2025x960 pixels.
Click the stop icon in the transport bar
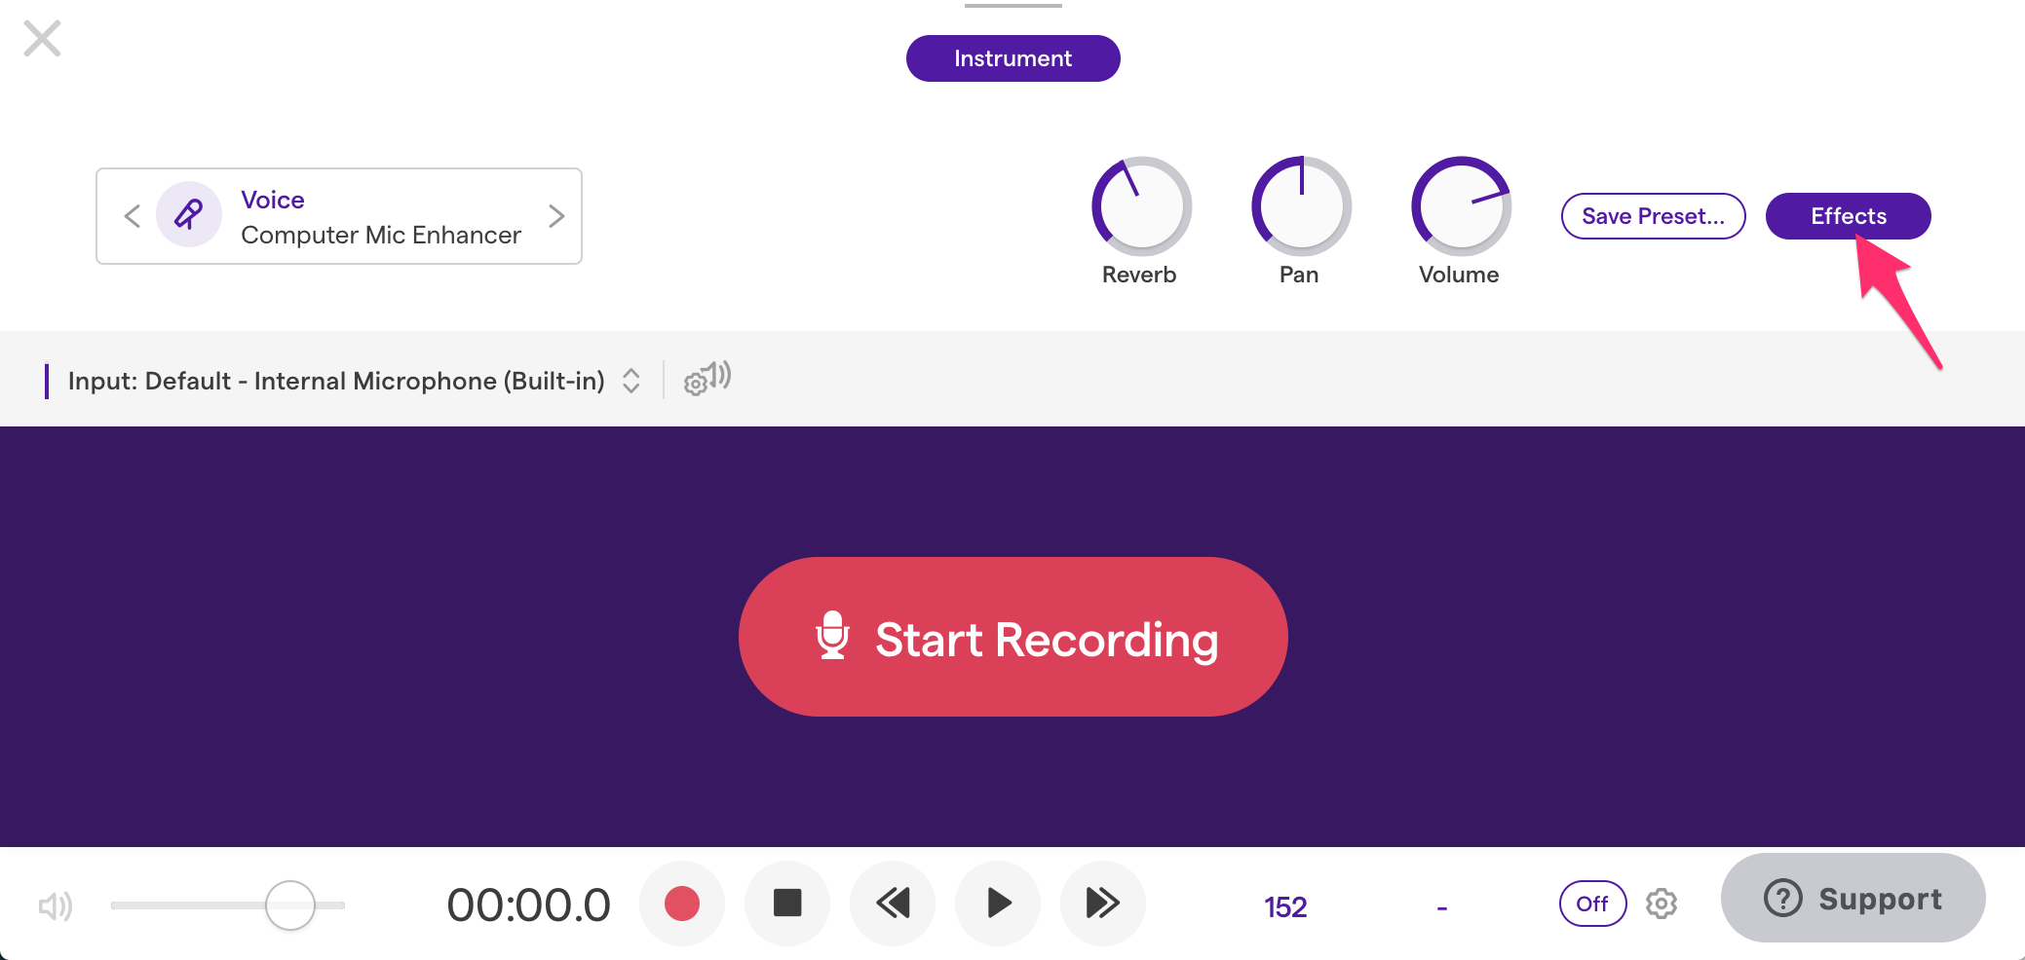click(x=786, y=904)
